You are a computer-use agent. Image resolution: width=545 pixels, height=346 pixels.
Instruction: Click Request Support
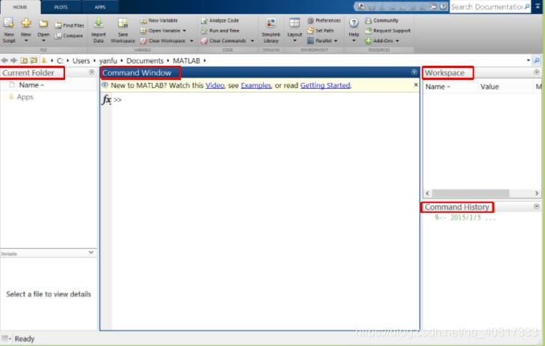click(387, 31)
